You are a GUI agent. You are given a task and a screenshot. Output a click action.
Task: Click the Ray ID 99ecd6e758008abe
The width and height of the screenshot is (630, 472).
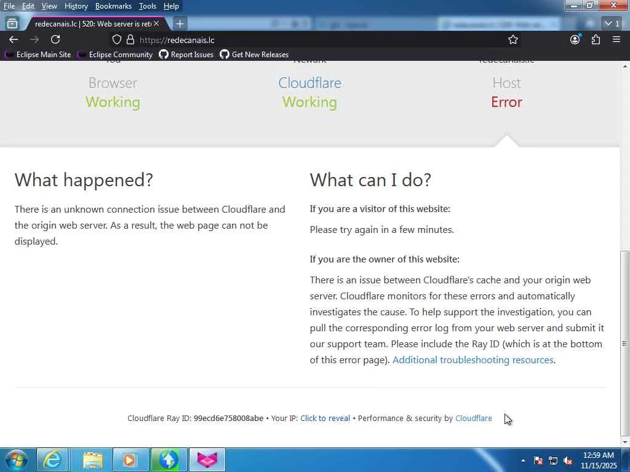(228, 418)
